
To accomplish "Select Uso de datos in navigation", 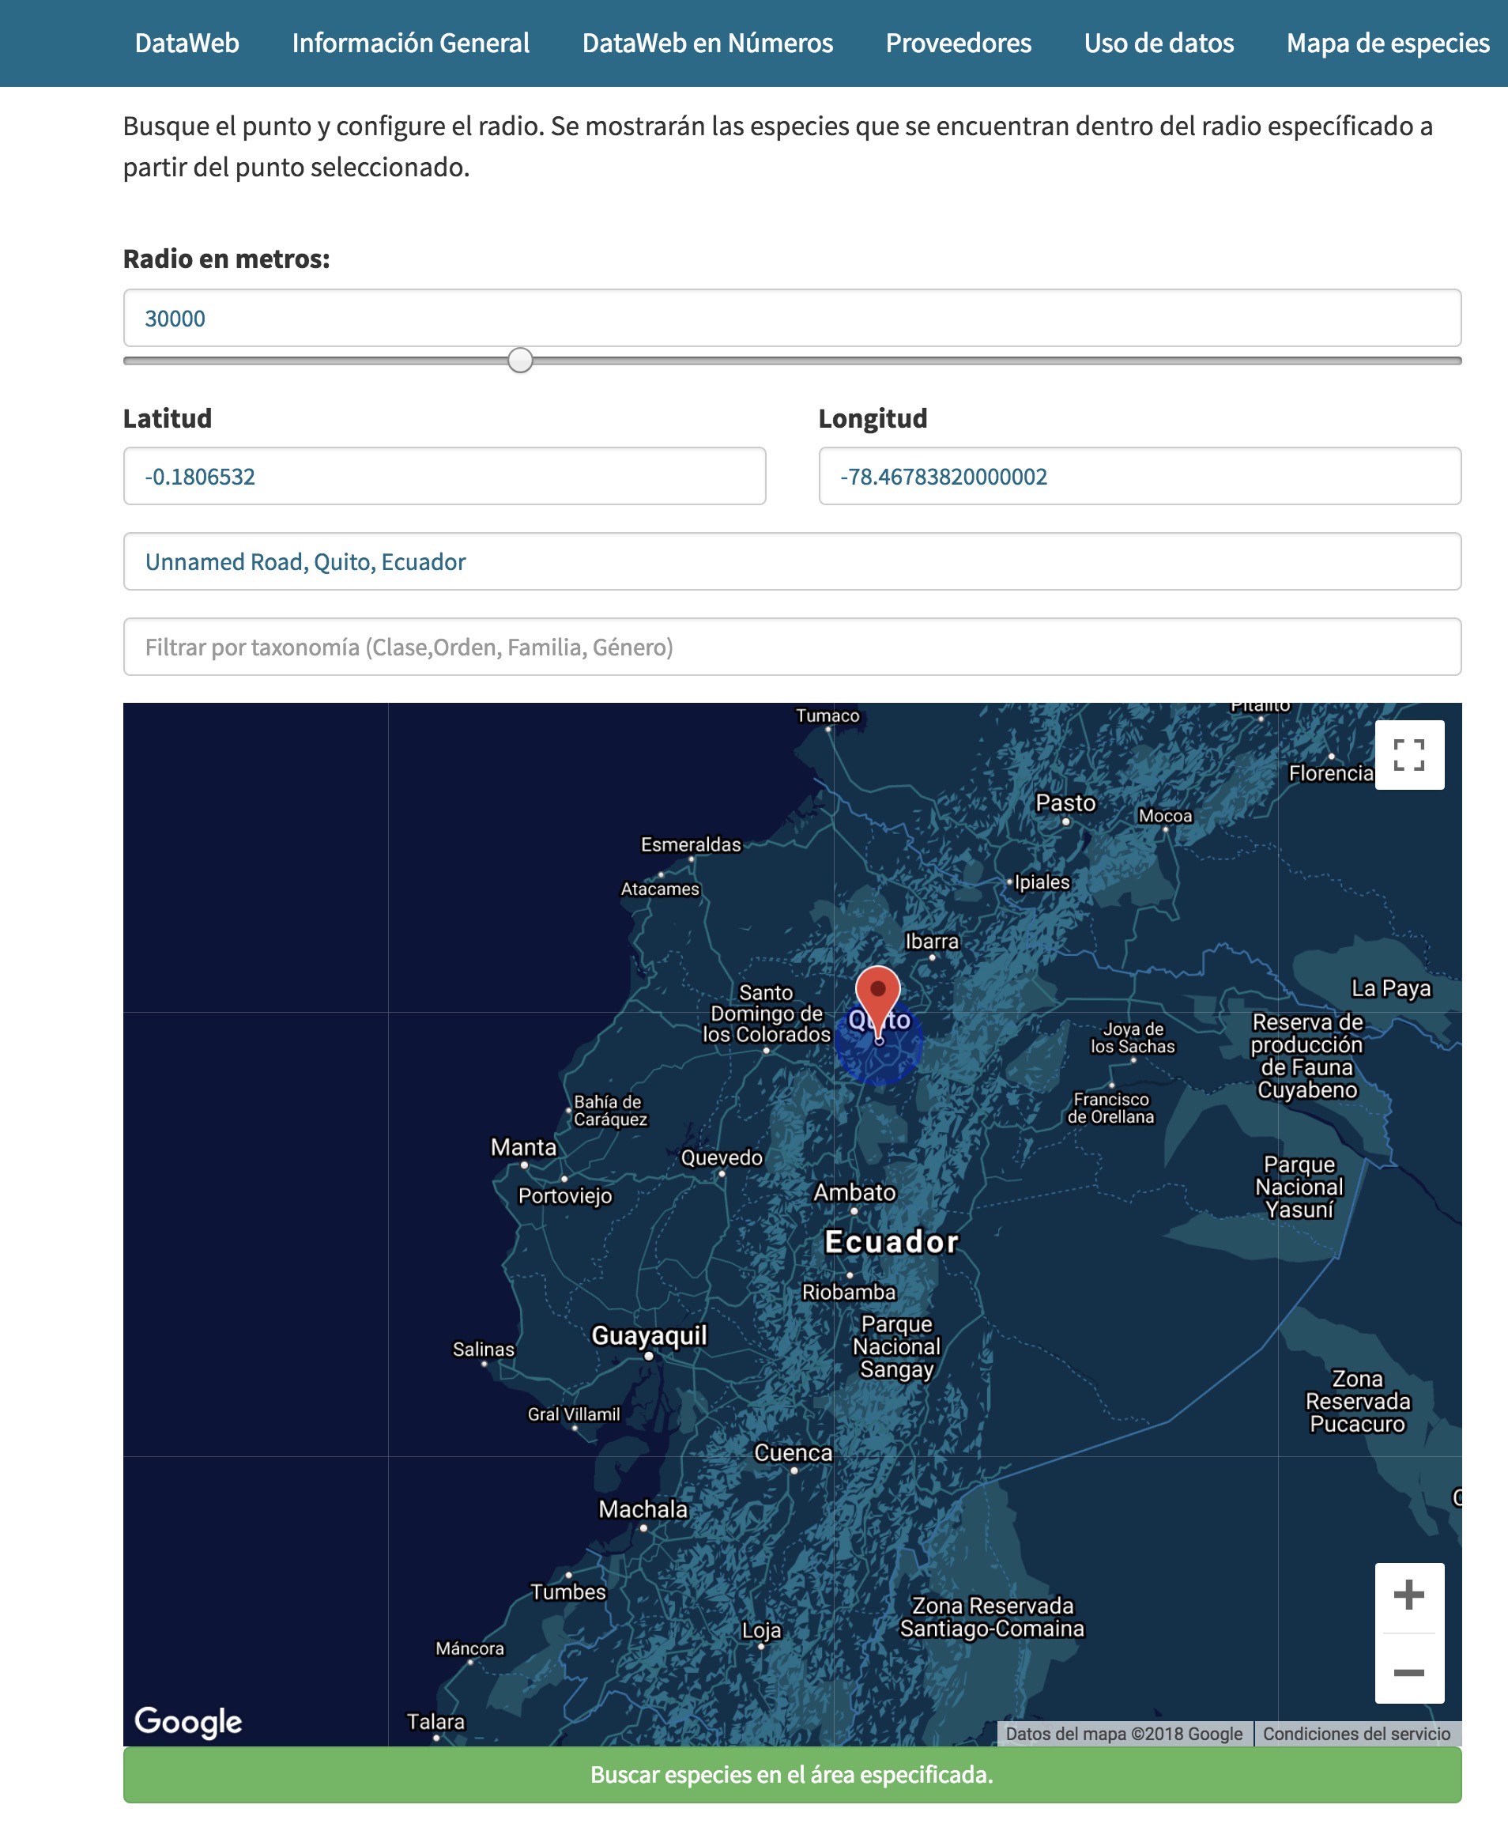I will (1158, 43).
